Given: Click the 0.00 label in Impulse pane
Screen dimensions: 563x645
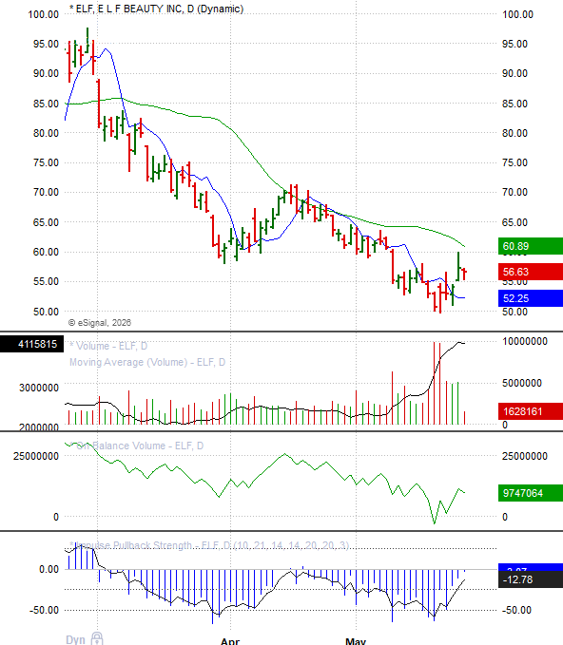Looking at the screenshot, I should tap(49, 569).
